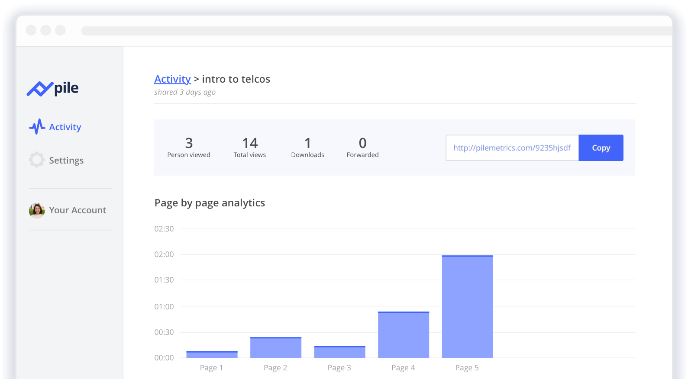Select the Page 3 bar in chart
The width and height of the screenshot is (688, 379).
coord(339,352)
